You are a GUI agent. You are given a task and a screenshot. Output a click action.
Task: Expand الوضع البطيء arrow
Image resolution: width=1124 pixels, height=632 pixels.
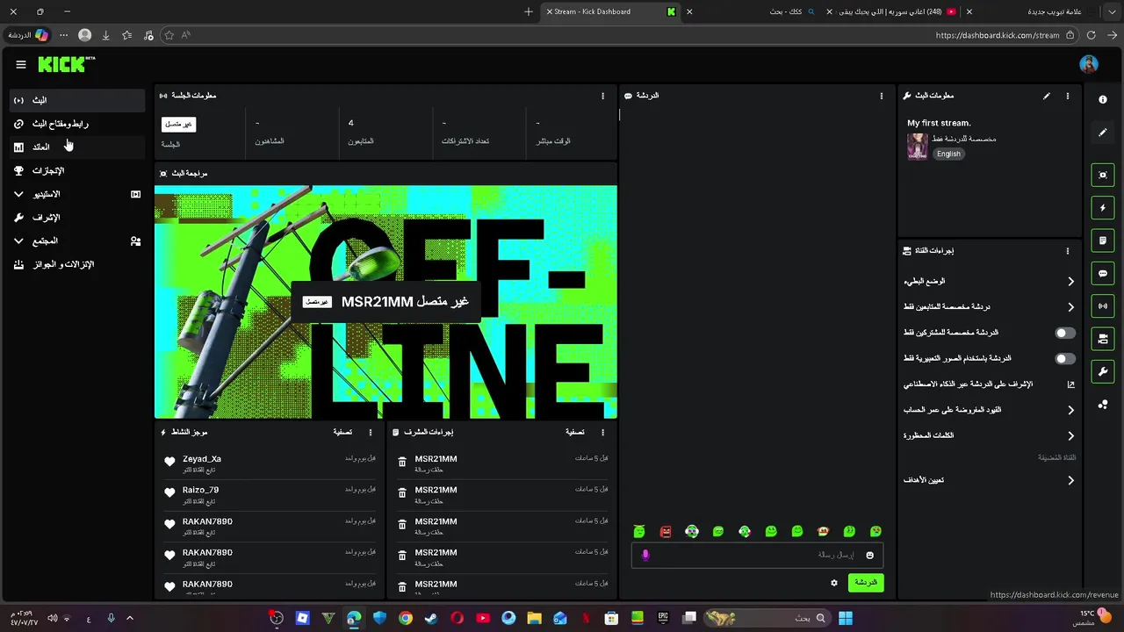(1070, 282)
